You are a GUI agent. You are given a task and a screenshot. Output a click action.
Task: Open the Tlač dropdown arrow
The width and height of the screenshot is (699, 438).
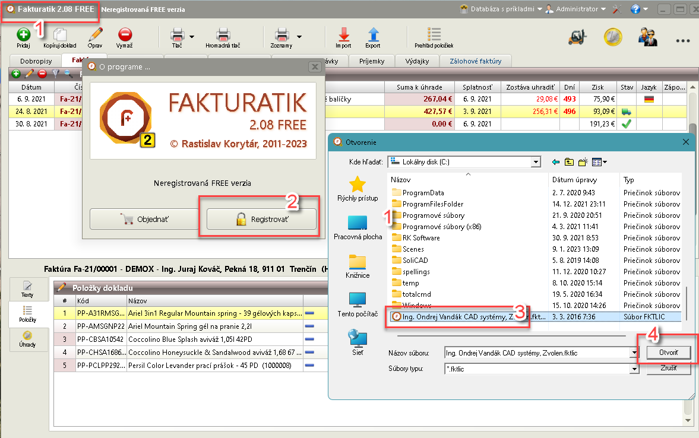click(x=192, y=37)
